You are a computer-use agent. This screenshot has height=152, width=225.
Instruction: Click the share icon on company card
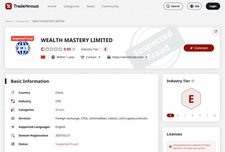pos(216,31)
